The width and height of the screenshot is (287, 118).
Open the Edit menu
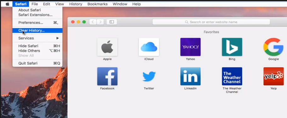47,4
